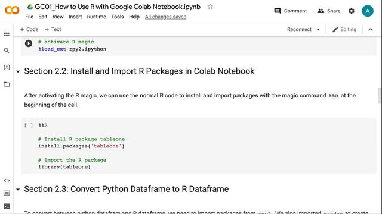Viewport: 382px width, 214px height.
Task: Run the load_ext rpy2 cell
Action: coord(29,43)
